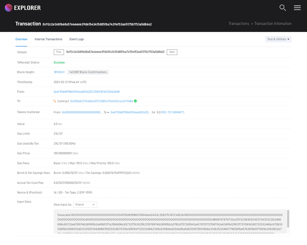The width and height of the screenshot is (307, 245).
Task: Click the contract magnifier icon in To row
Action: 55,101
